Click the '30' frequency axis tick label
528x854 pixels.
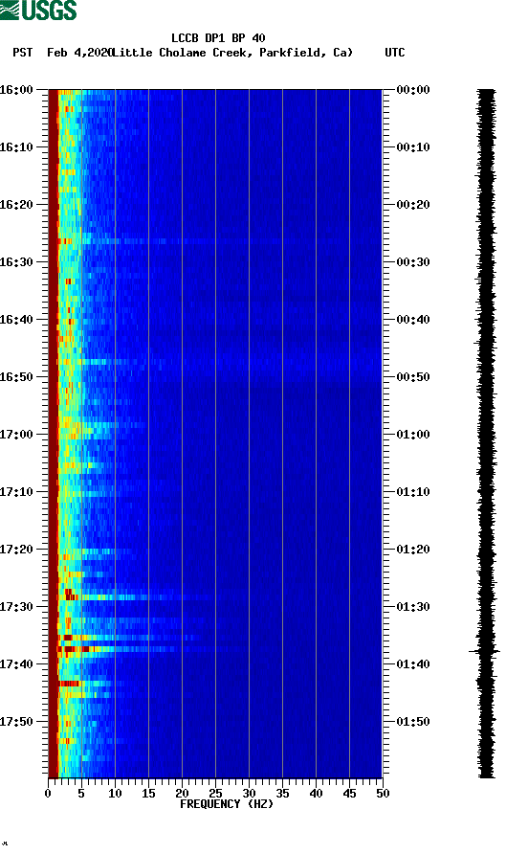[249, 794]
